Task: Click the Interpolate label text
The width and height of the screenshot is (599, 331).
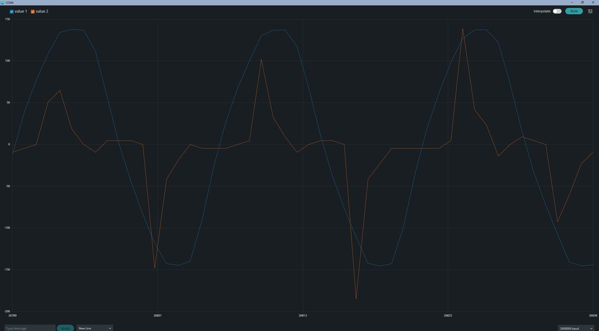Action: click(542, 11)
